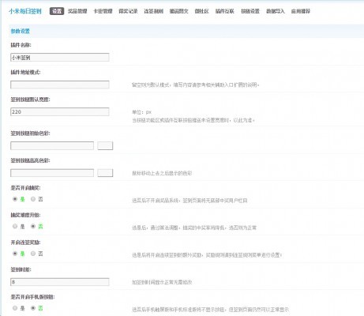Click the empty 插件地址模式 input field
Viewport: 364px width, 316px height.
(x=60, y=85)
